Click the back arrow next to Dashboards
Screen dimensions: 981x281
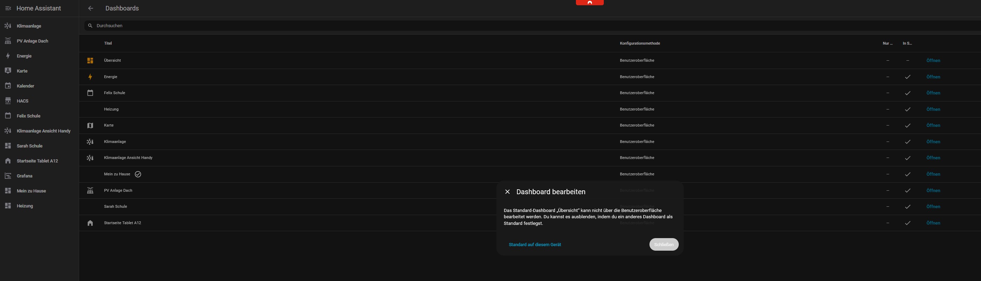[x=90, y=8]
